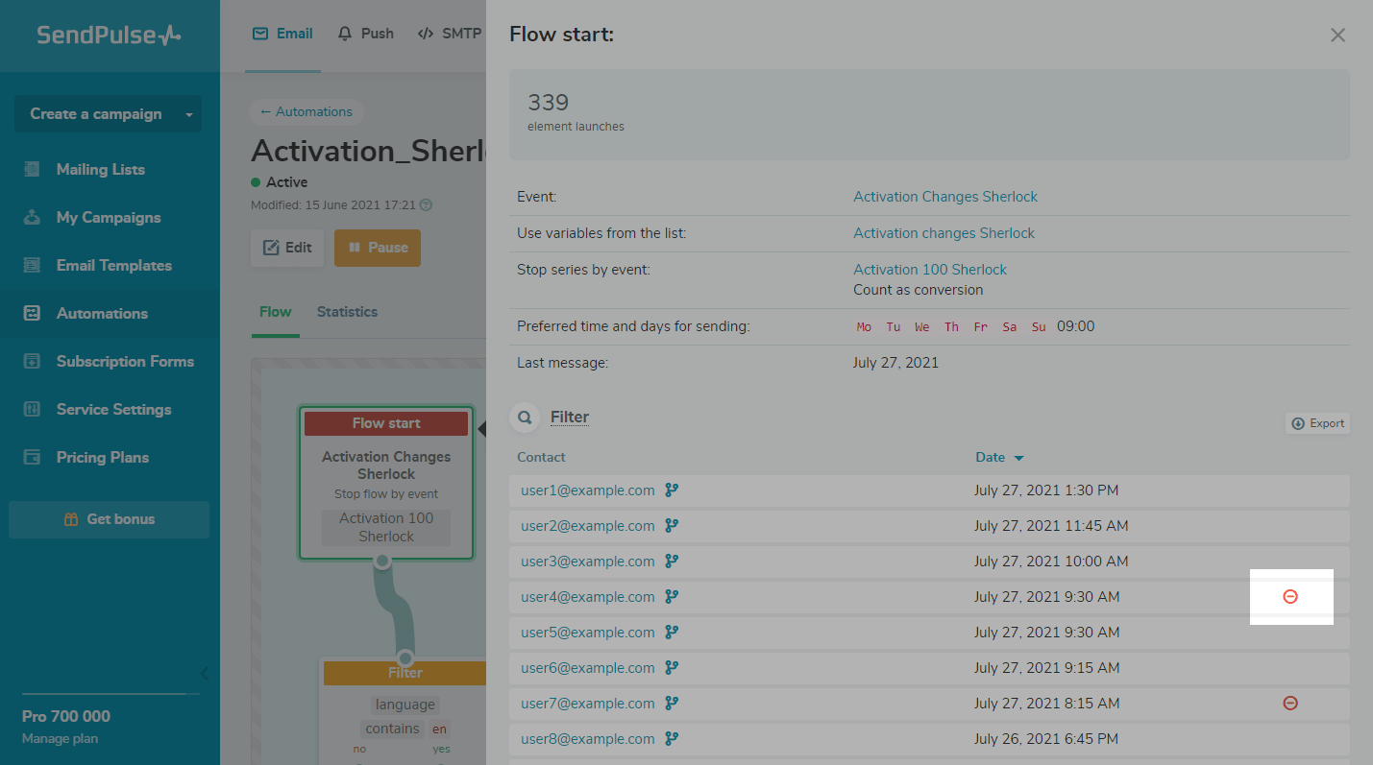Image resolution: width=1373 pixels, height=765 pixels.
Task: Click red stop icon on user4 row
Action: (1290, 597)
